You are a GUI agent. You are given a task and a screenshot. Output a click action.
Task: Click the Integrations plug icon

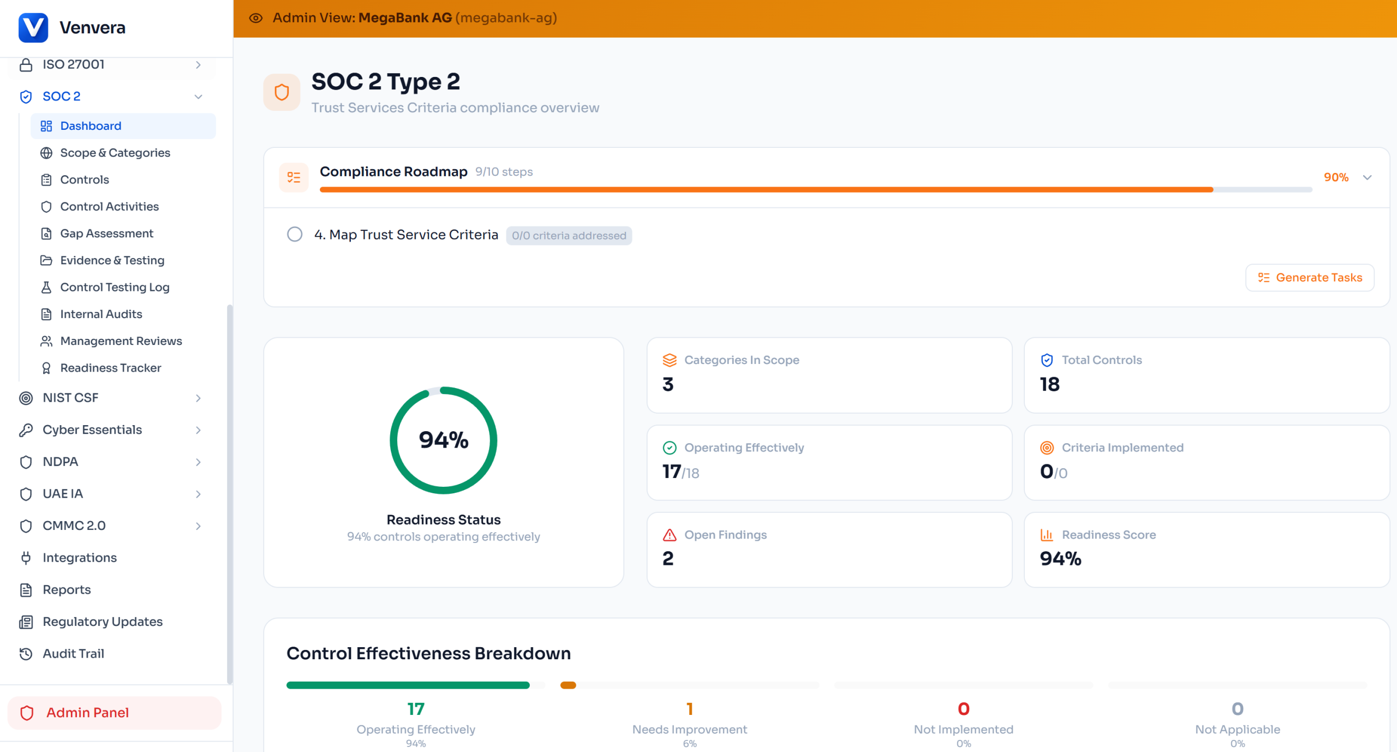pos(26,558)
